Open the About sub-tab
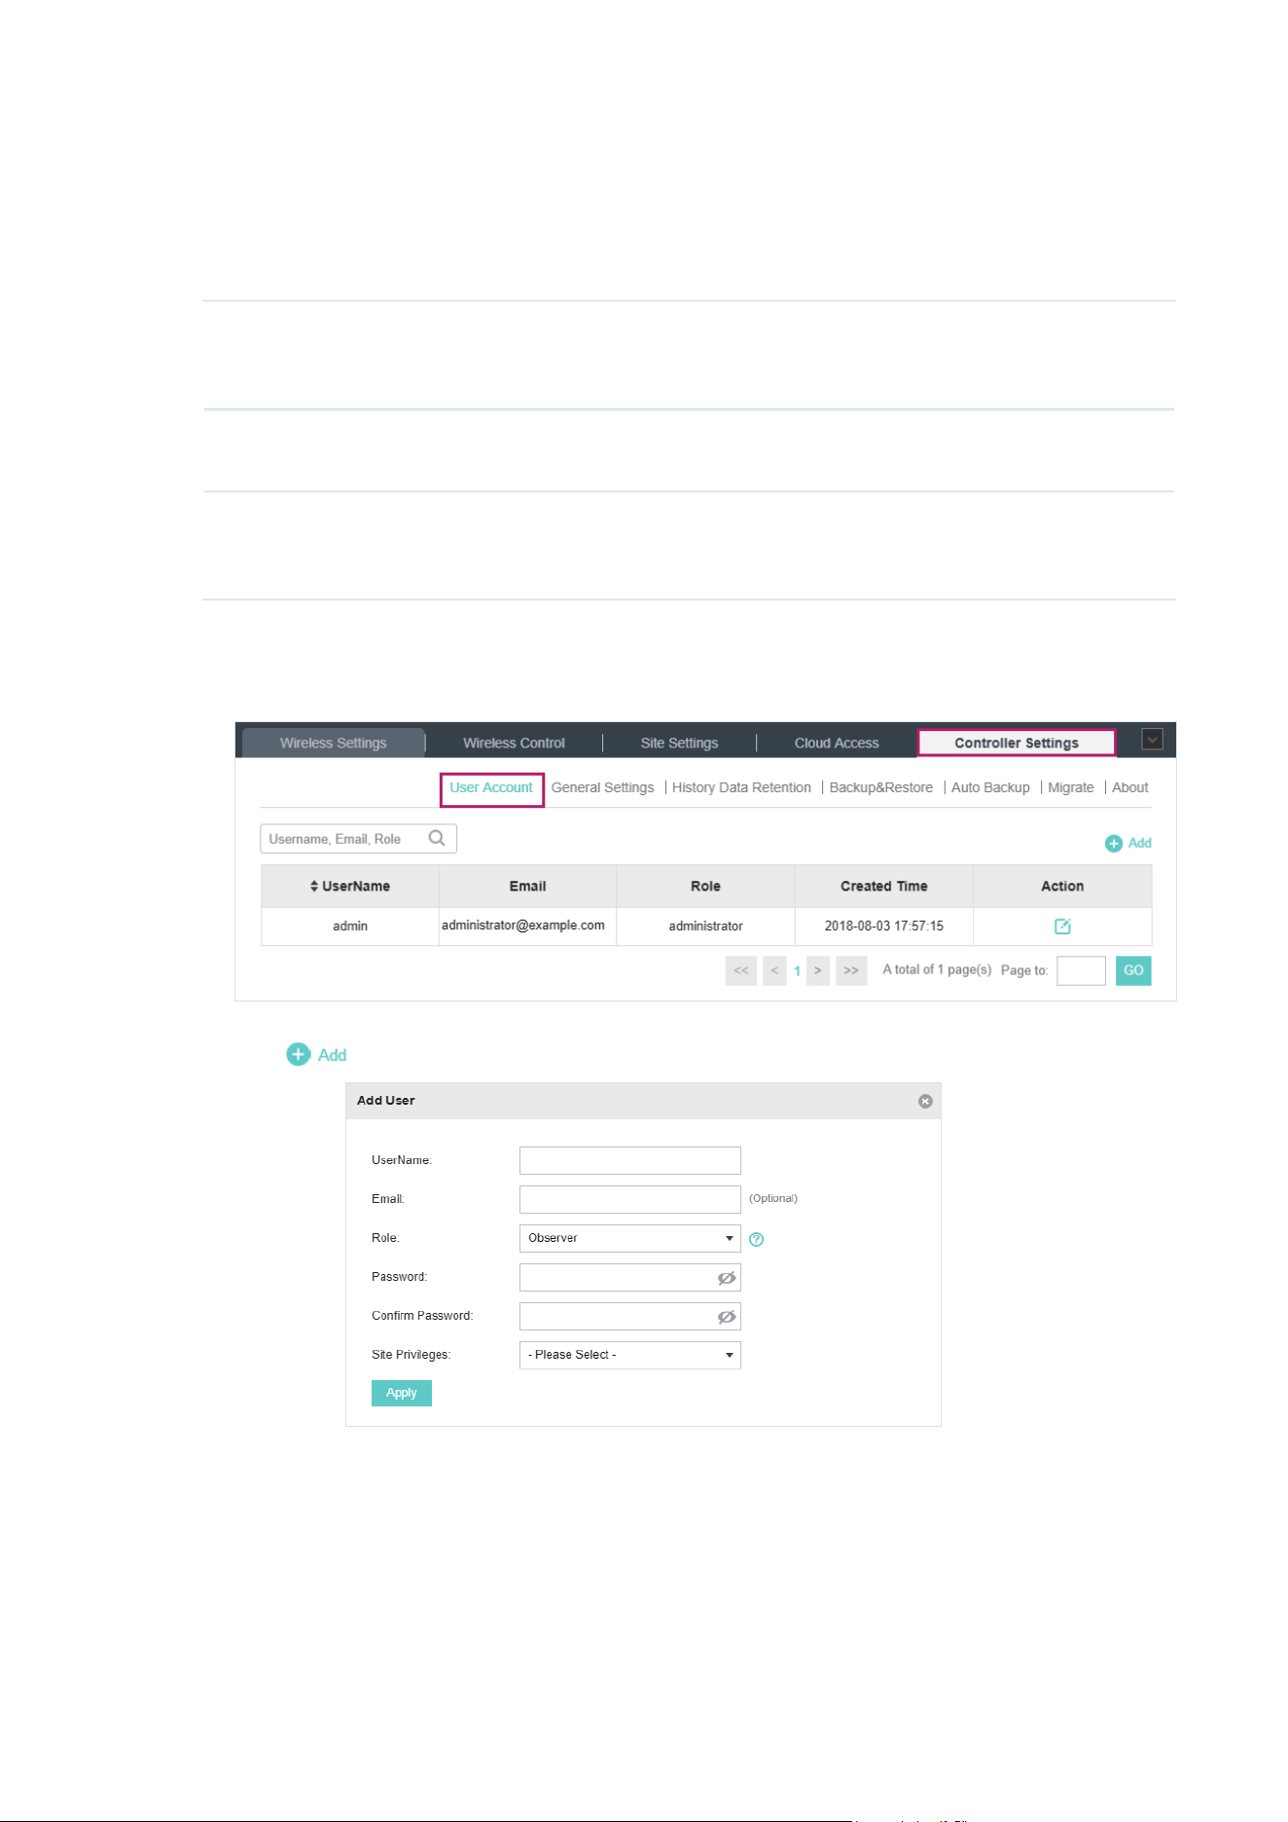 tap(1129, 787)
